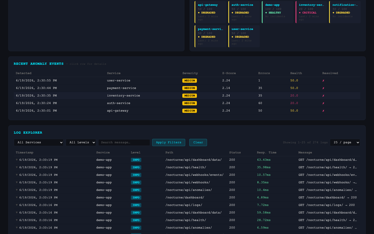Focus the Search message input field
Screen dimensions: 374x234
pyautogui.click(x=124, y=142)
